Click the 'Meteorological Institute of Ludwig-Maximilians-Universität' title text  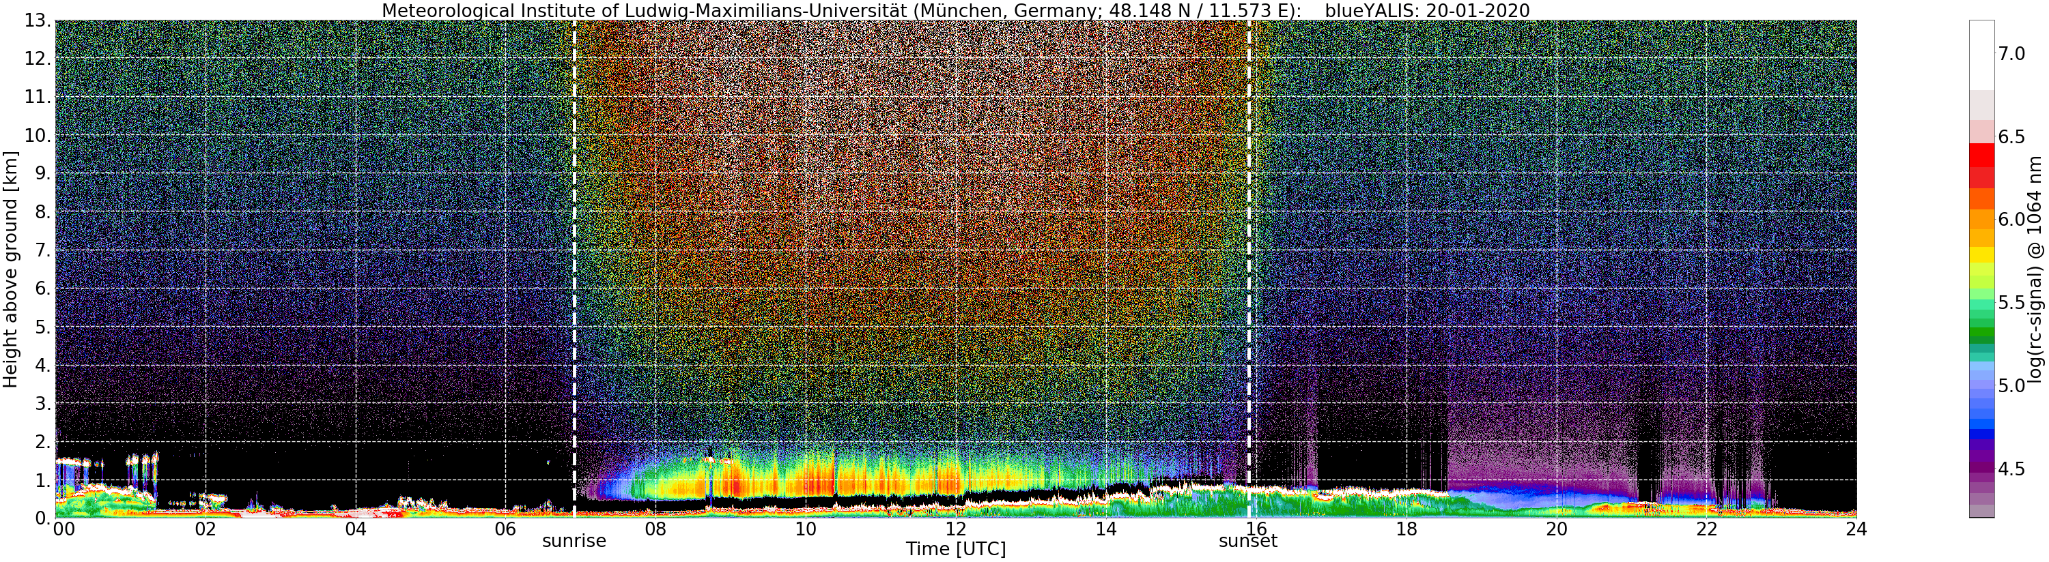click(x=646, y=10)
